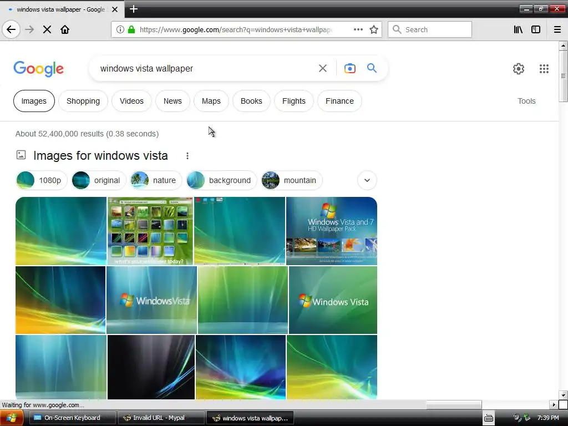Open green Windows Vista logo thumbnail
Image resolution: width=568 pixels, height=426 pixels.
(333, 300)
